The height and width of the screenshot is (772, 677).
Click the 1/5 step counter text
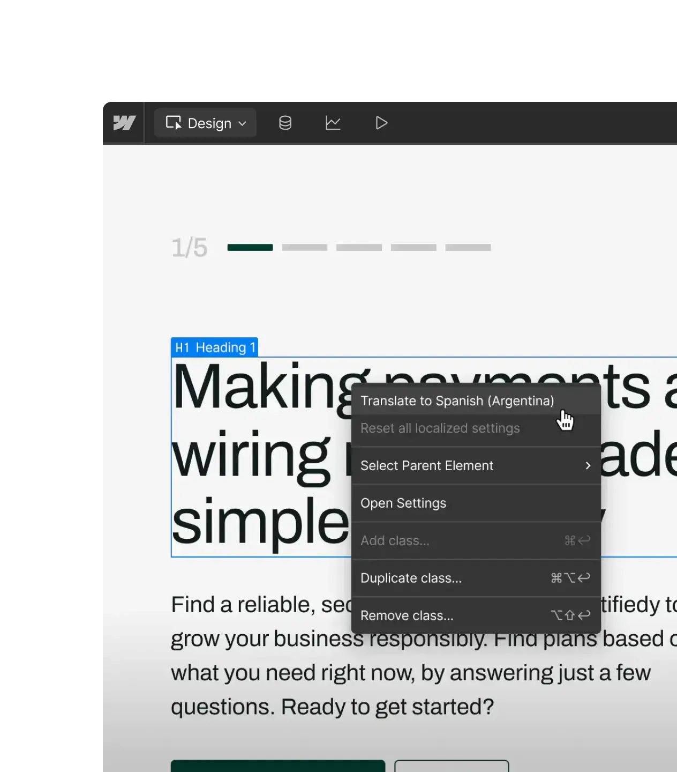tap(189, 248)
